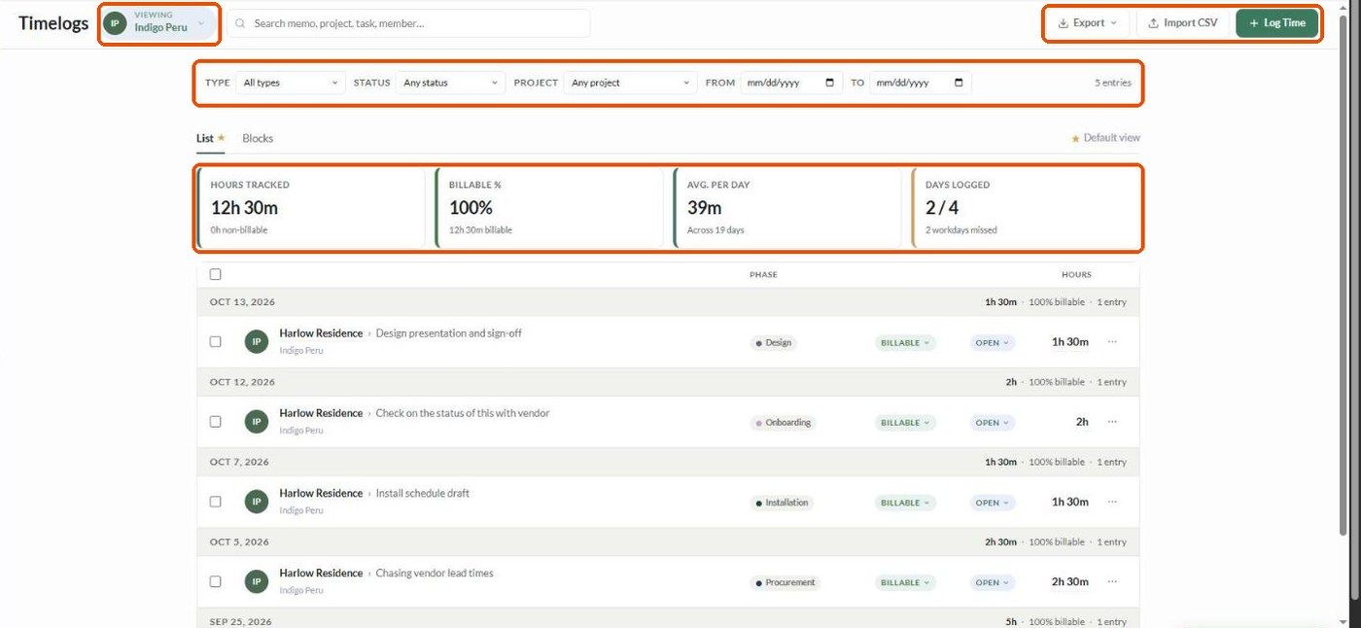Focus the search memo, project, task field
1361x628 pixels.
click(x=408, y=23)
